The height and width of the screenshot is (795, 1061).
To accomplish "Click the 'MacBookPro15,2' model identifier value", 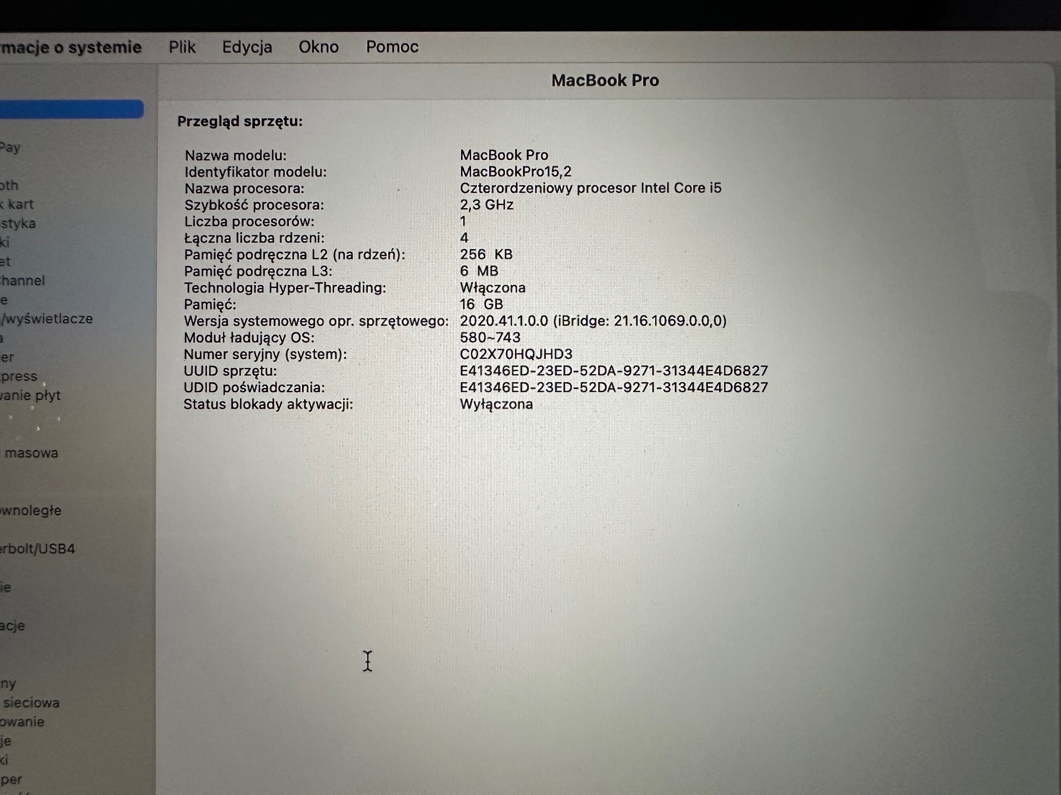I will [516, 171].
